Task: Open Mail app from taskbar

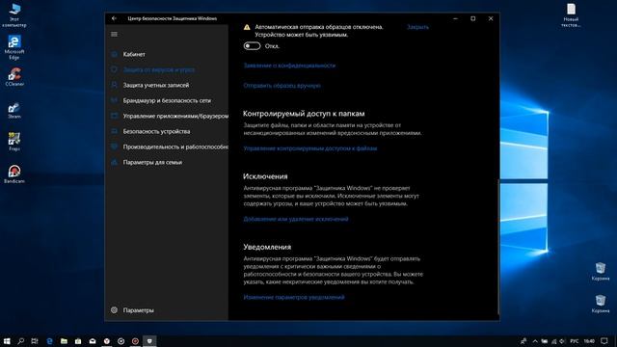Action: [93, 341]
